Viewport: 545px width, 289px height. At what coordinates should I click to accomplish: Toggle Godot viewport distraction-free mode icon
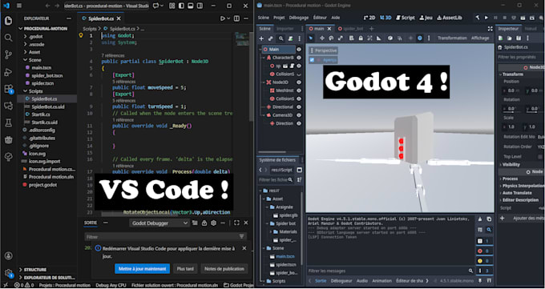pyautogui.click(x=490, y=29)
